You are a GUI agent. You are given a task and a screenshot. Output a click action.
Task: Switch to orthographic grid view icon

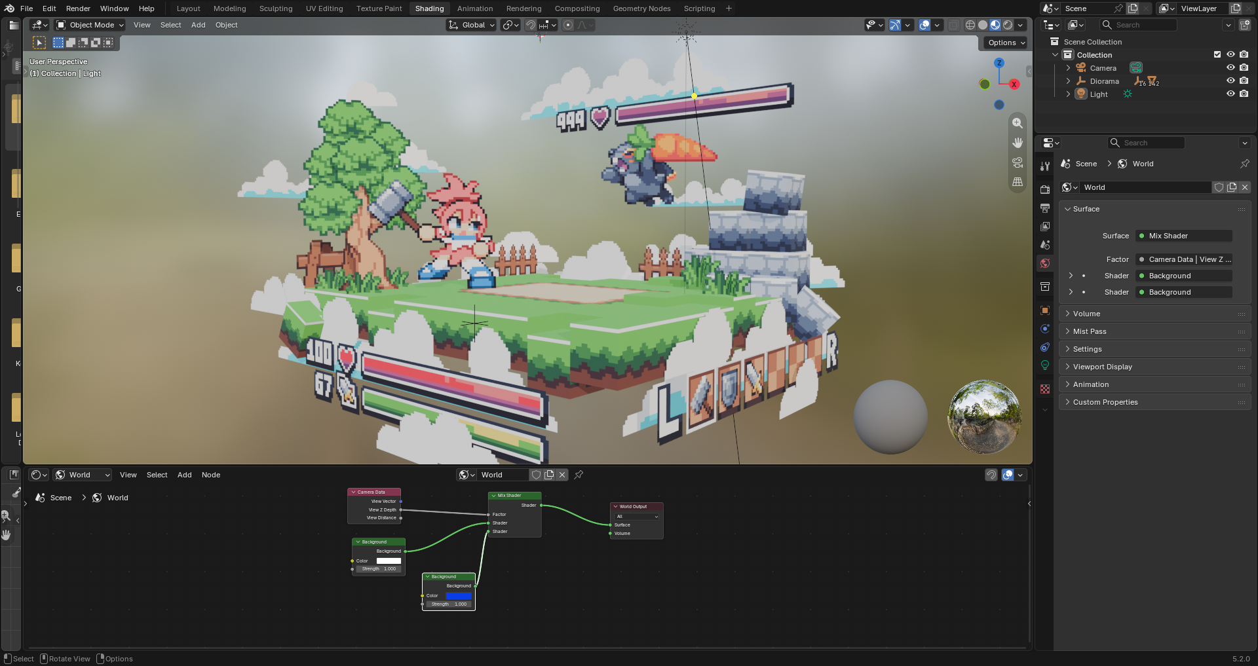coord(1017,182)
